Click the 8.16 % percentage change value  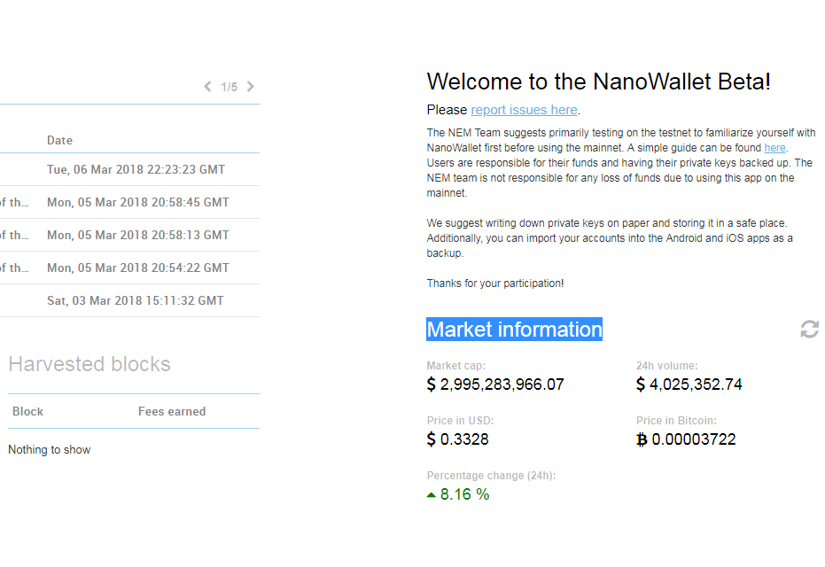pyautogui.click(x=458, y=494)
